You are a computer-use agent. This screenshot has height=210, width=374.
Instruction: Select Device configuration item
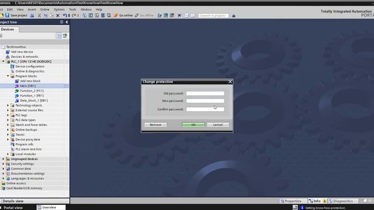[30, 66]
